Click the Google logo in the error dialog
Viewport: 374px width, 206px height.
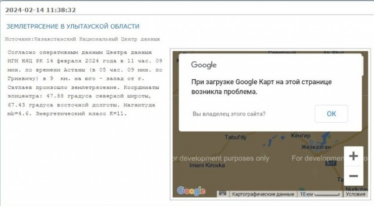(x=204, y=65)
